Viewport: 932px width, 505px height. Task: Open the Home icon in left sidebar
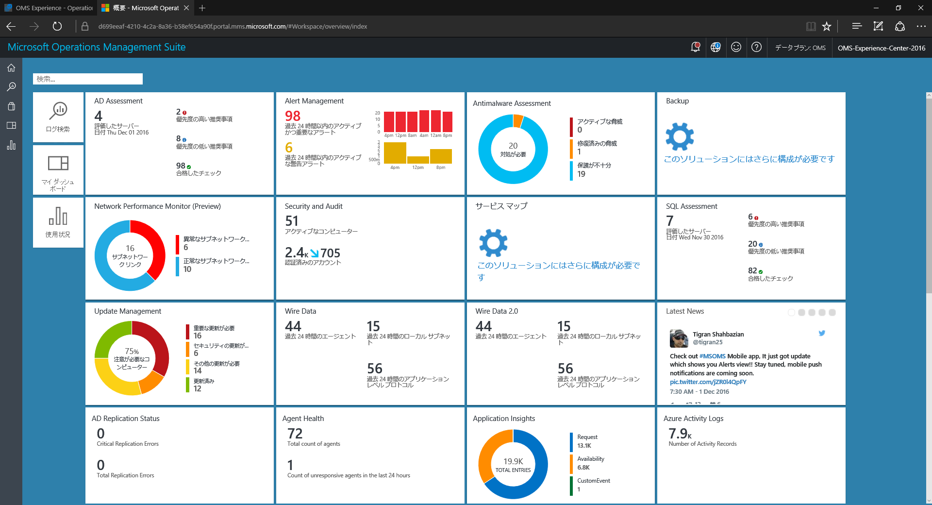(x=11, y=68)
